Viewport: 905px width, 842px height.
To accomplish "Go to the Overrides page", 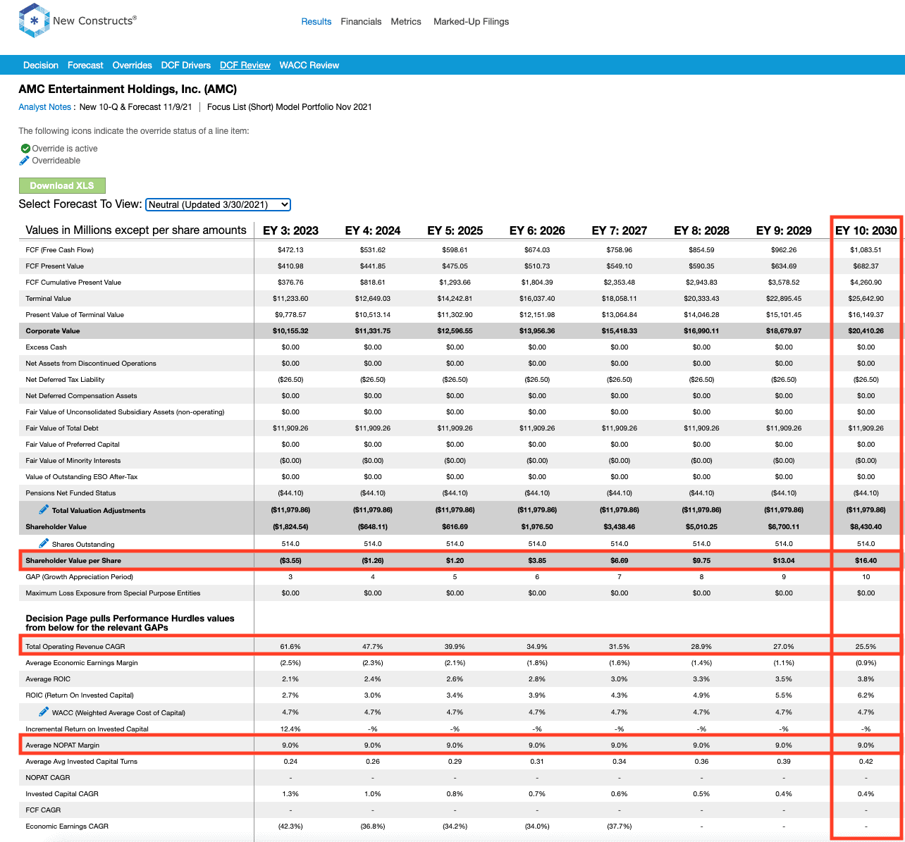I will coord(133,65).
